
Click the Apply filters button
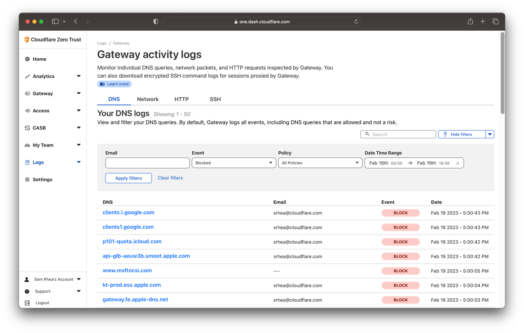coord(129,178)
